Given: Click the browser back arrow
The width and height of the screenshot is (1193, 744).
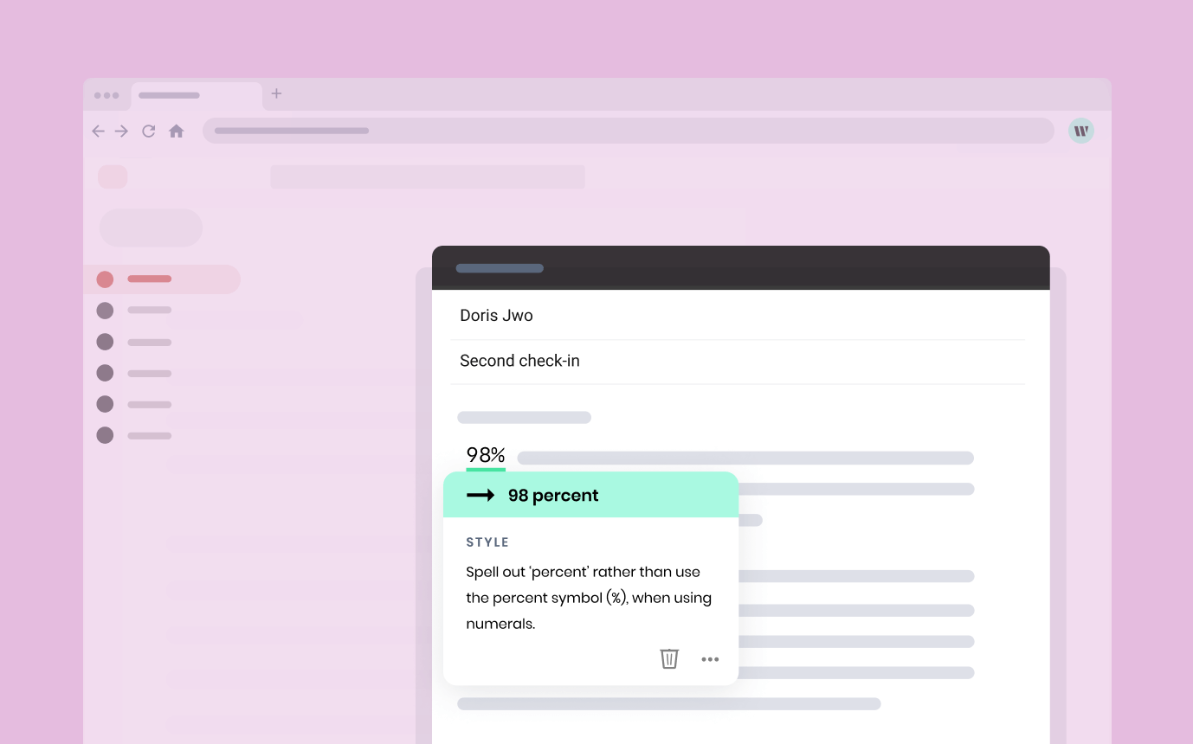Looking at the screenshot, I should point(98,131).
